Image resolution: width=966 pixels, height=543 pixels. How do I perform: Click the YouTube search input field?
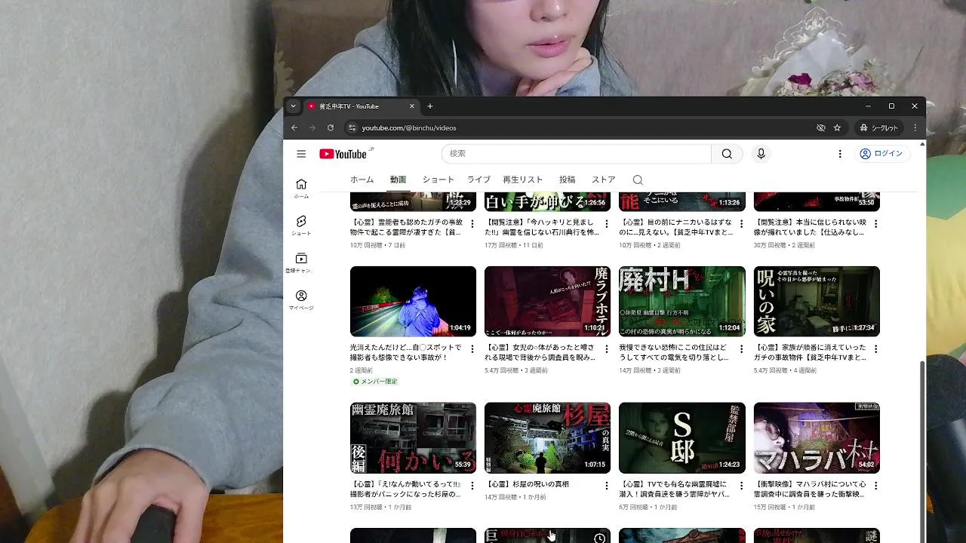[x=577, y=154]
